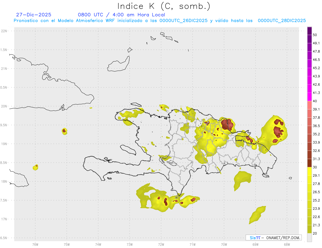Click the colorbar label "40"

point(315,101)
